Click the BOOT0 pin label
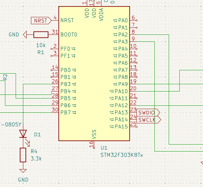 [x=69, y=34]
